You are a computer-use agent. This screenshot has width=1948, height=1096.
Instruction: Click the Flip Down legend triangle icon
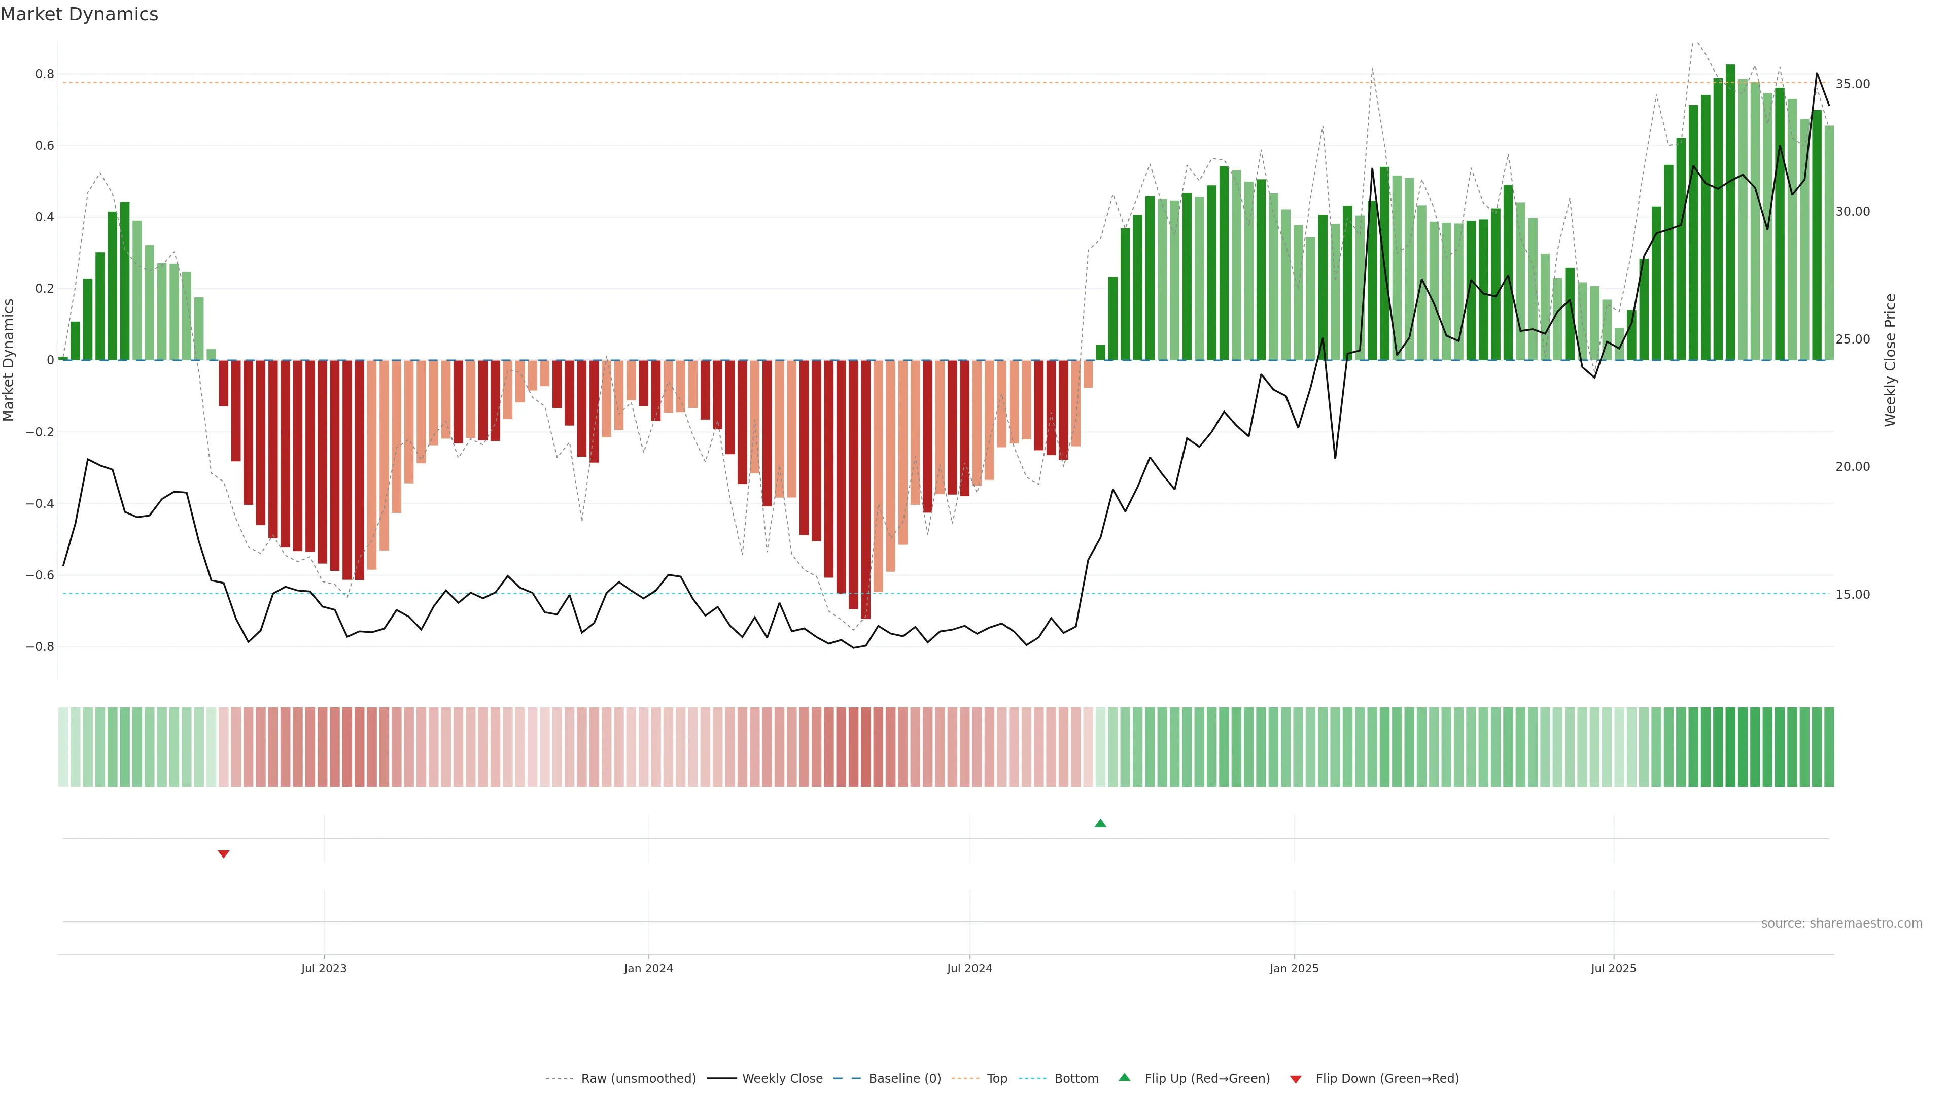point(1296,1079)
